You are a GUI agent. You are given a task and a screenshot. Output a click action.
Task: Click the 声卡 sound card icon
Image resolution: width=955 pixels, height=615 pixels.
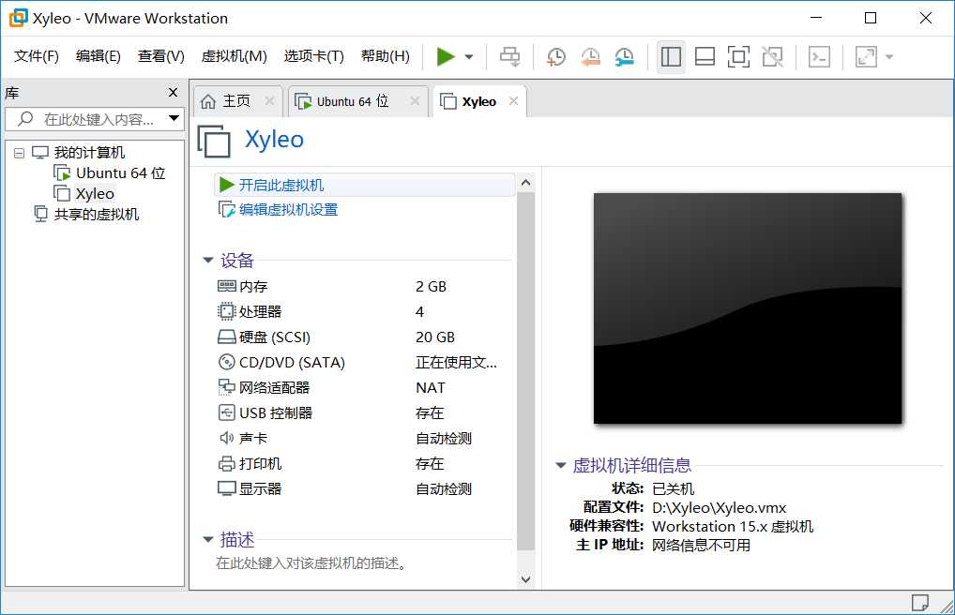[227, 439]
